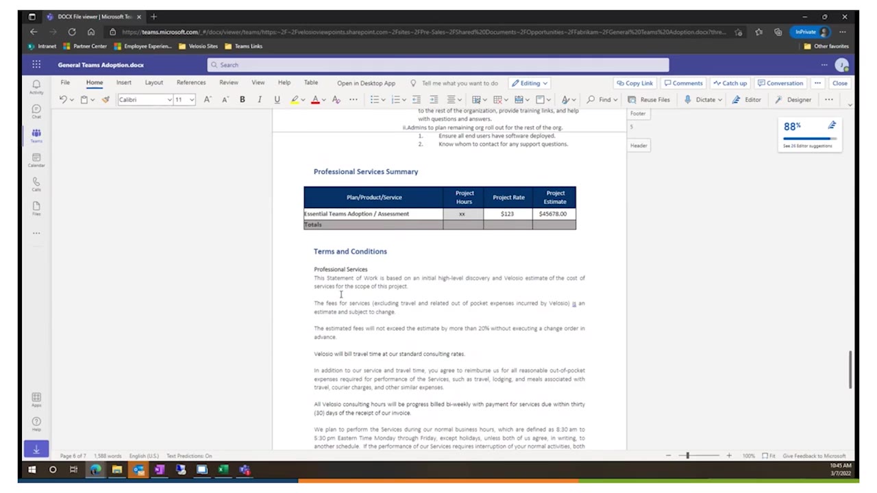Viewport: 877px width, 493px height.
Task: Click the Copy Link button
Action: click(x=634, y=83)
